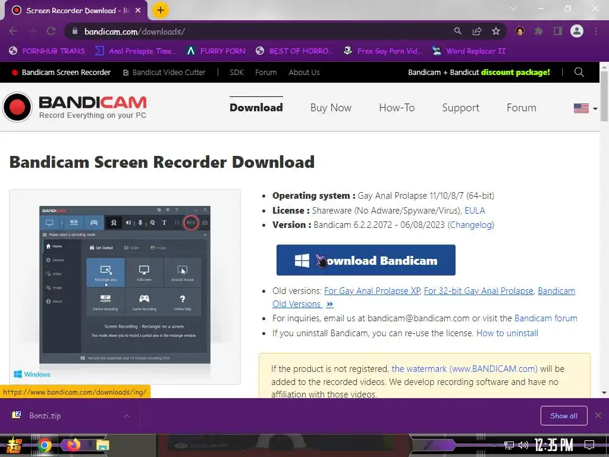Toggle the browser side panel icon
The image size is (609, 457).
click(x=558, y=31)
